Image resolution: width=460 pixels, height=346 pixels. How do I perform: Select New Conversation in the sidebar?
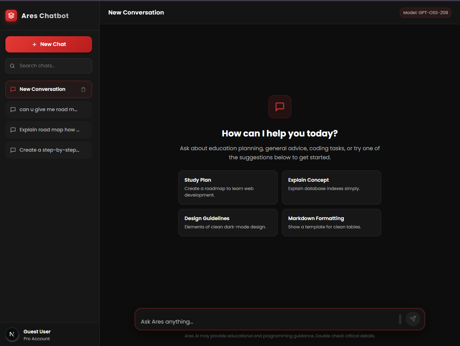coord(49,89)
